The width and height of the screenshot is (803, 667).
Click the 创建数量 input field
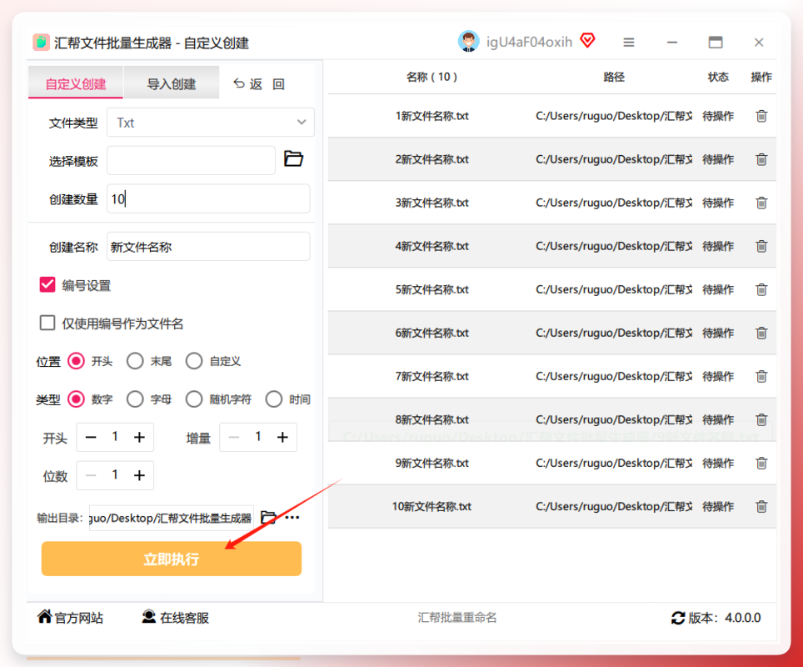[208, 199]
